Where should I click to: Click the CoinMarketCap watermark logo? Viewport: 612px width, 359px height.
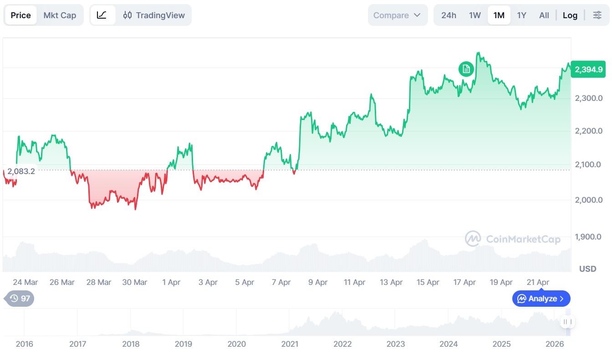click(473, 239)
